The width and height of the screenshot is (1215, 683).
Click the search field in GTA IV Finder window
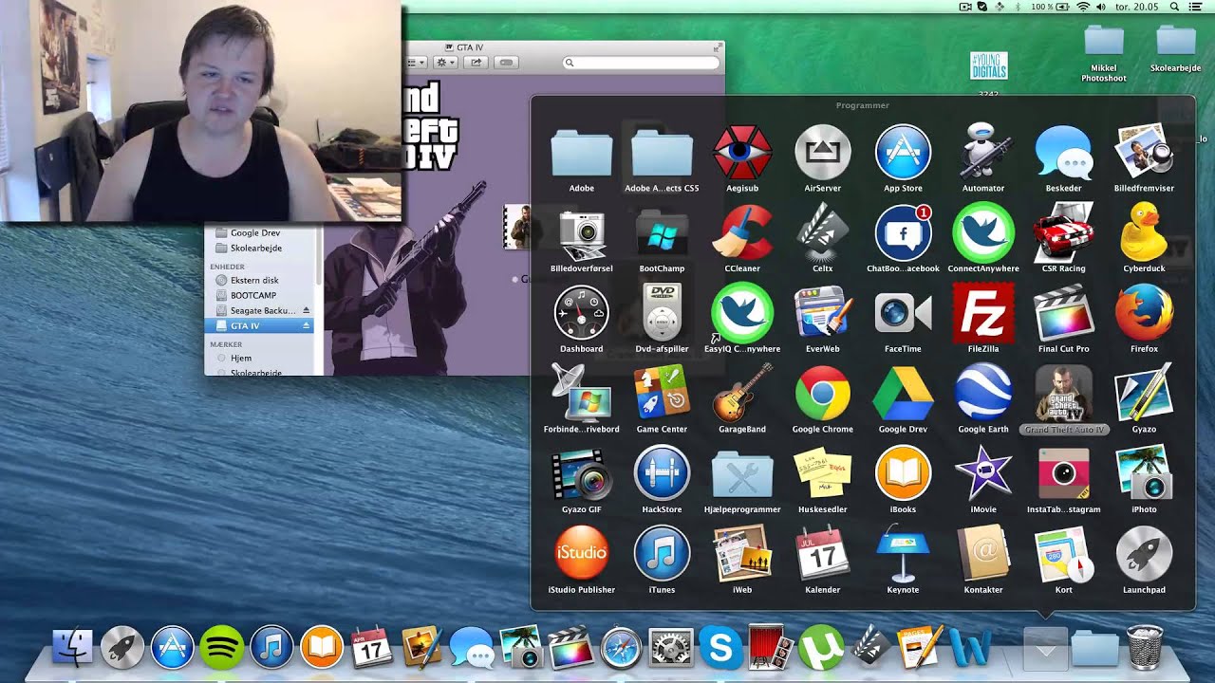(x=641, y=63)
